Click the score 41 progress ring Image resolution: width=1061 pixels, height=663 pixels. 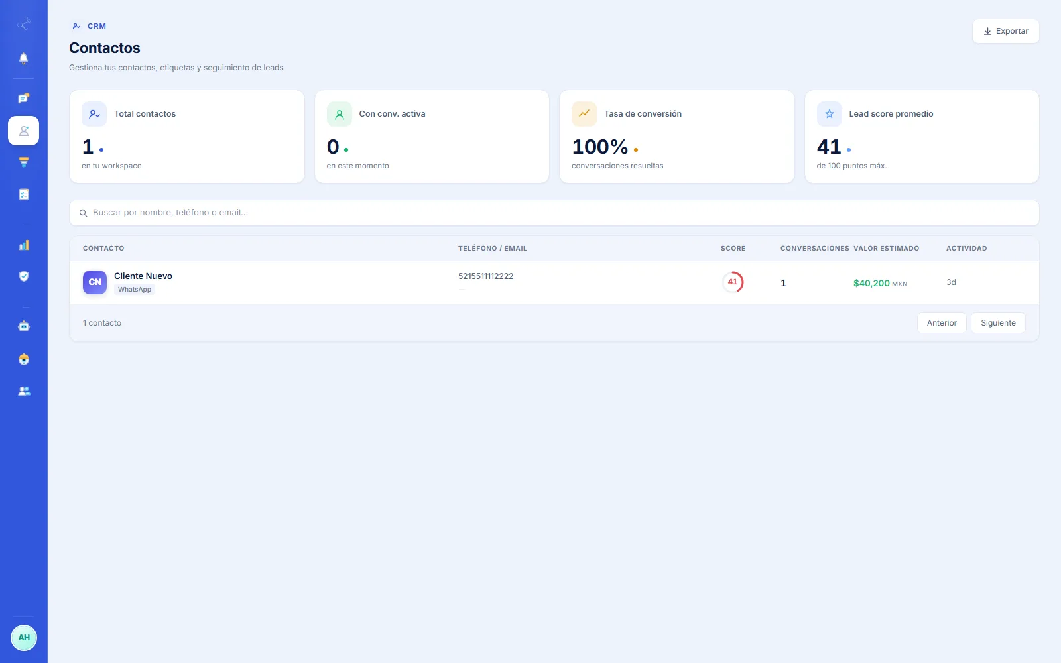point(733,282)
